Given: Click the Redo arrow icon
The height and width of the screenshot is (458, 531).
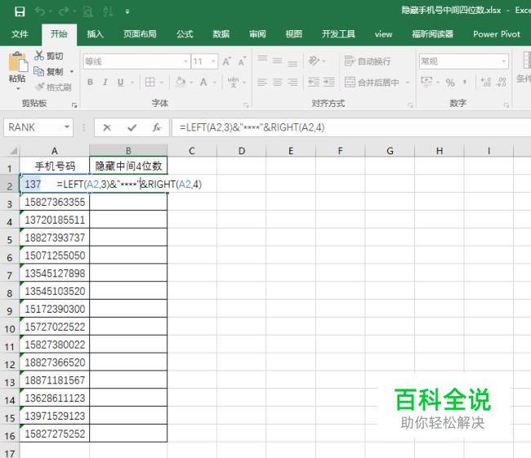Looking at the screenshot, I should click(x=64, y=12).
